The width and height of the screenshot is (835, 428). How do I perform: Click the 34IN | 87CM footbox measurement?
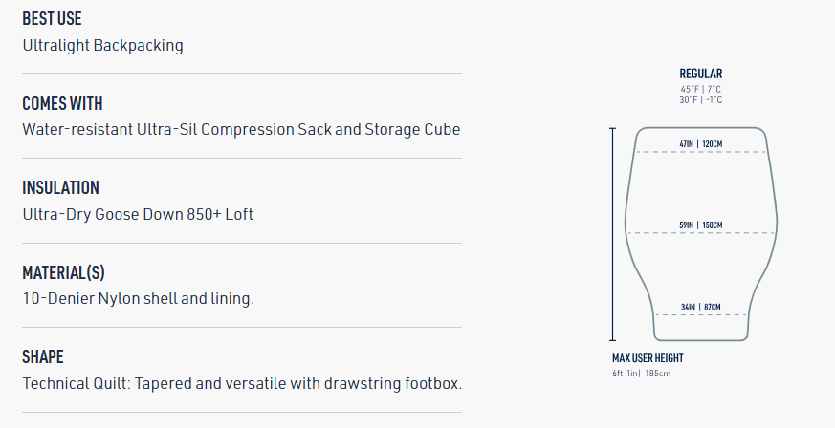tap(701, 307)
